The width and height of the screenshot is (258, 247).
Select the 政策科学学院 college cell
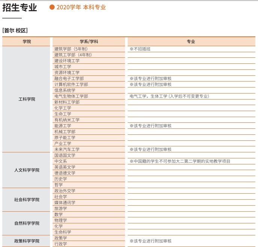point(26,241)
